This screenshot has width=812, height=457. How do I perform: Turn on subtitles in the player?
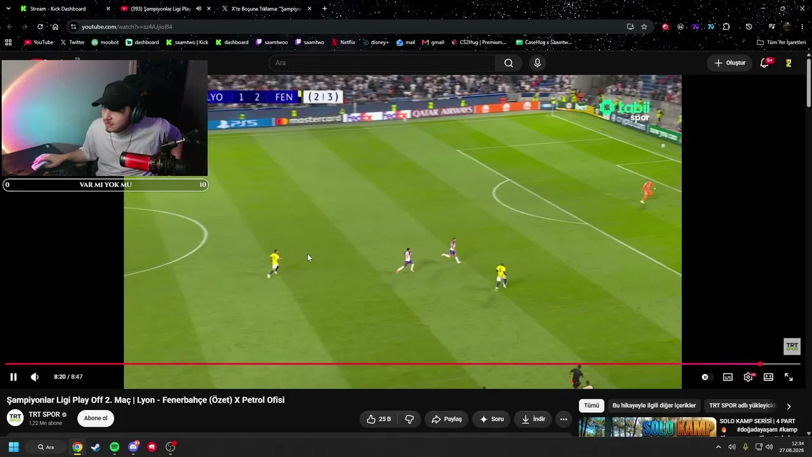(x=728, y=377)
